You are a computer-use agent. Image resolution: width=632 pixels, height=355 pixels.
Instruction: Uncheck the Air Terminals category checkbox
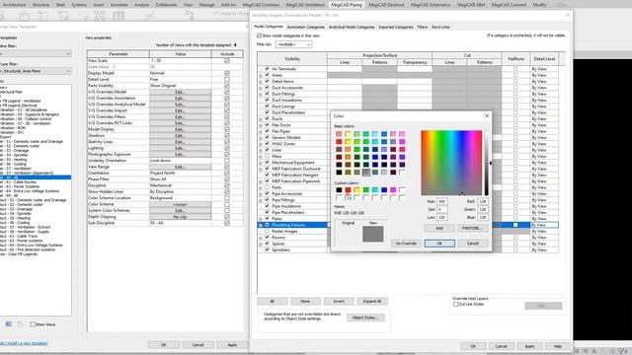pyautogui.click(x=267, y=69)
